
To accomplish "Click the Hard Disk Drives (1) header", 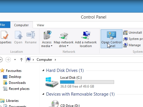I will (65, 70).
